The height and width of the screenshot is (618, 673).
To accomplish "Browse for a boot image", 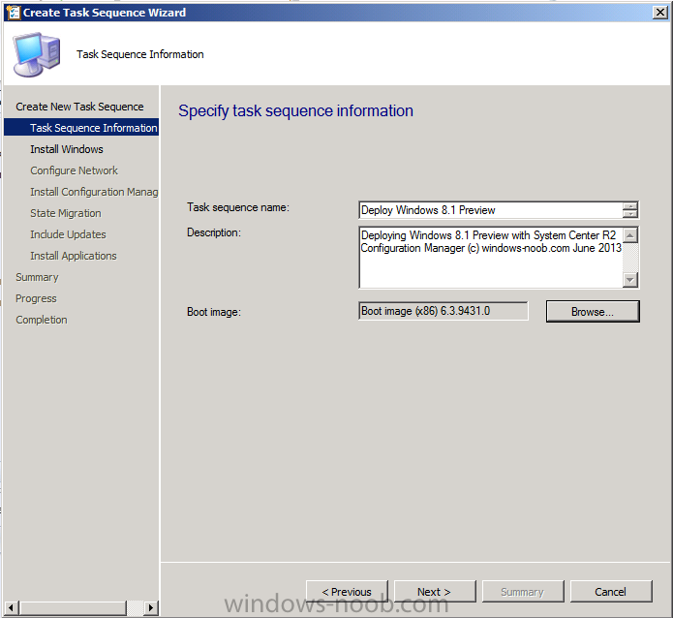I will tap(593, 311).
